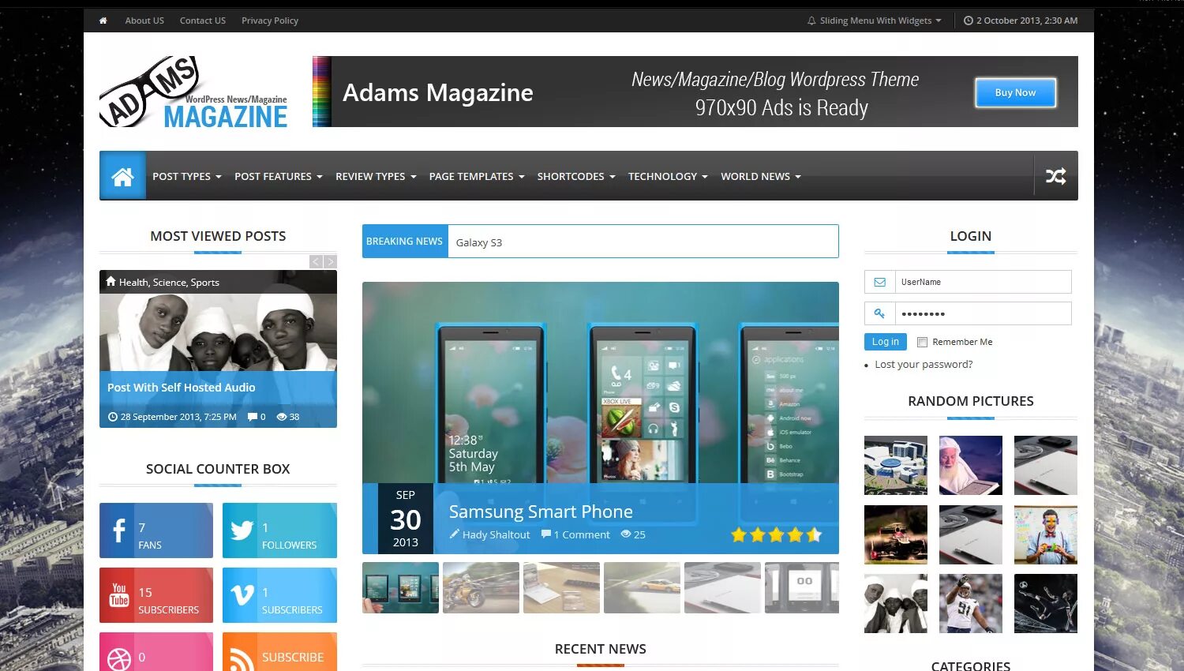Toggle the Remember Me checkbox
The width and height of the screenshot is (1184, 671).
(922, 342)
